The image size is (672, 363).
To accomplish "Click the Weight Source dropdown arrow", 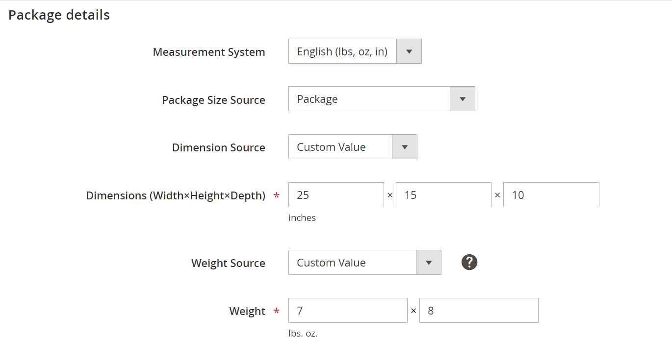I will point(429,262).
